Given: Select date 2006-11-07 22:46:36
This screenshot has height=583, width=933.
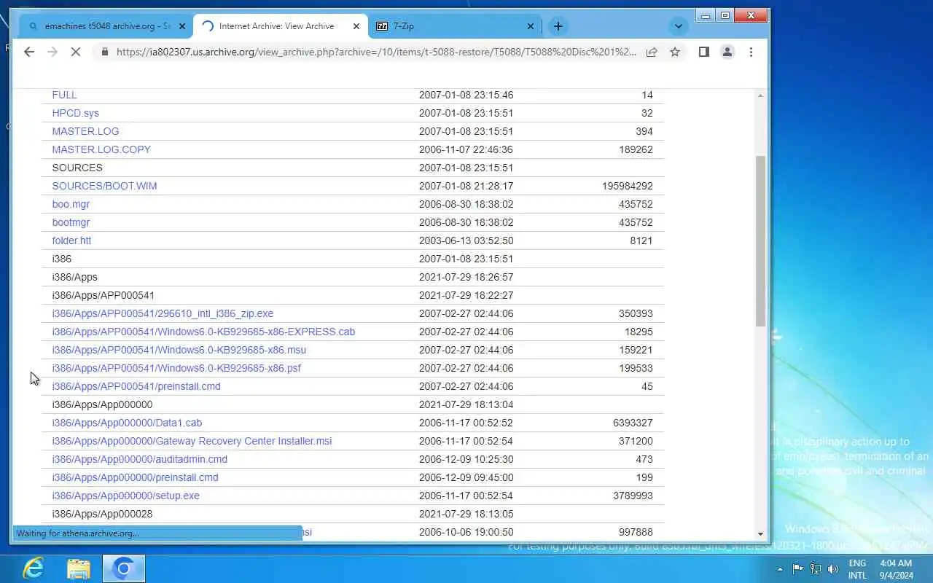Looking at the screenshot, I should click(x=466, y=149).
